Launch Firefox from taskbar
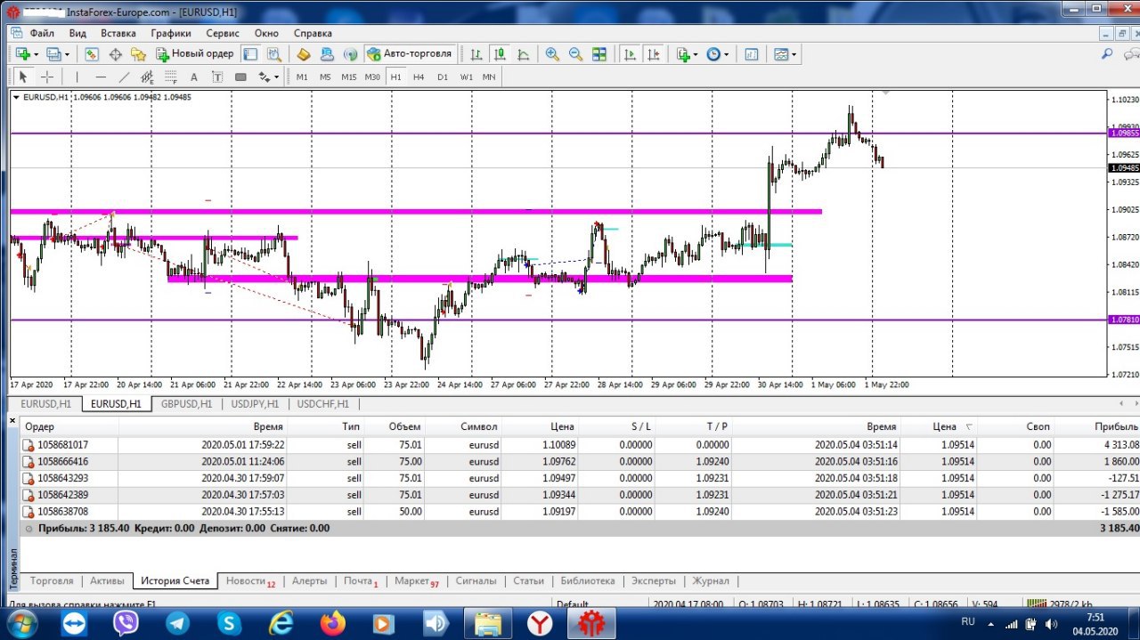This screenshot has width=1140, height=640. pyautogui.click(x=333, y=623)
